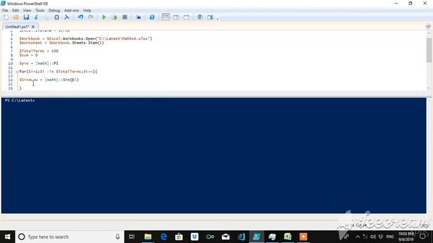Click the Stop Operation square icon
433x243 pixels.
click(124, 17)
